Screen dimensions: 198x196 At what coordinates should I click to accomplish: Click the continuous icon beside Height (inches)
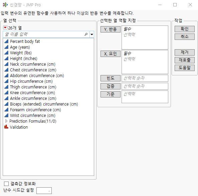point(6,58)
